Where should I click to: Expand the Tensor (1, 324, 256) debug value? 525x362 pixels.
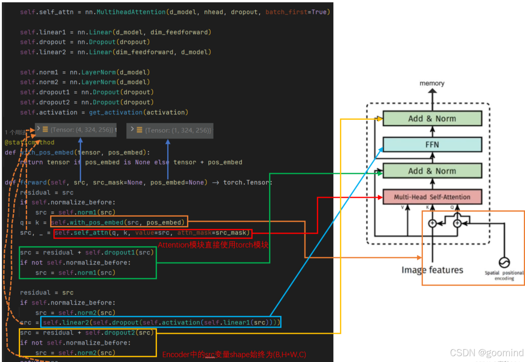click(x=132, y=129)
